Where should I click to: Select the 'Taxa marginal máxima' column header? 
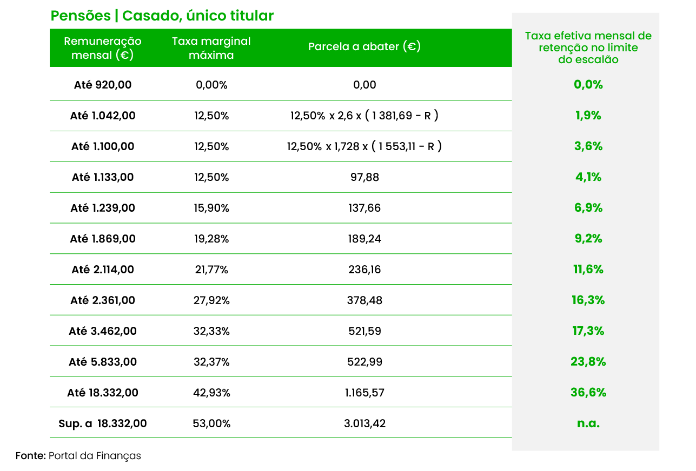pos(211,48)
